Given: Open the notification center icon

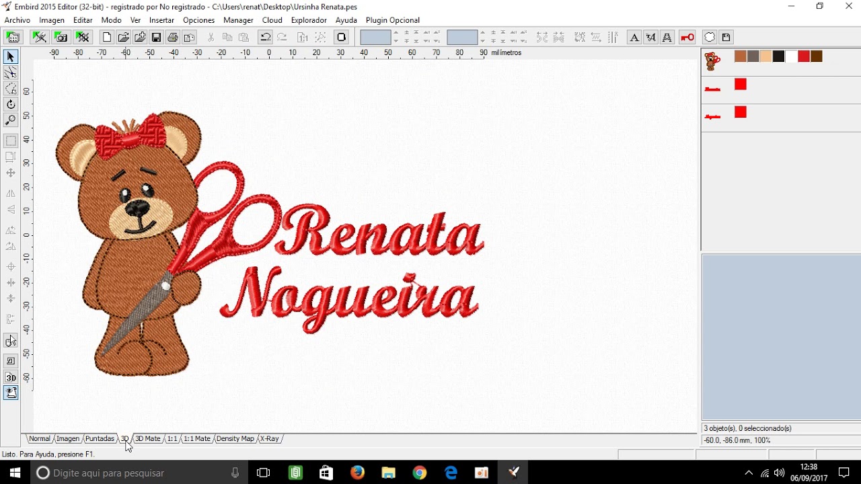Looking at the screenshot, I should (x=844, y=473).
